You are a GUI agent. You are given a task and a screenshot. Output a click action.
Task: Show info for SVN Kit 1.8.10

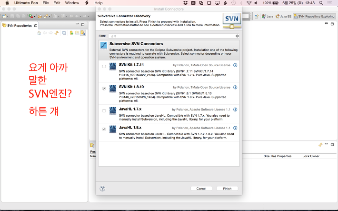pos(235,87)
